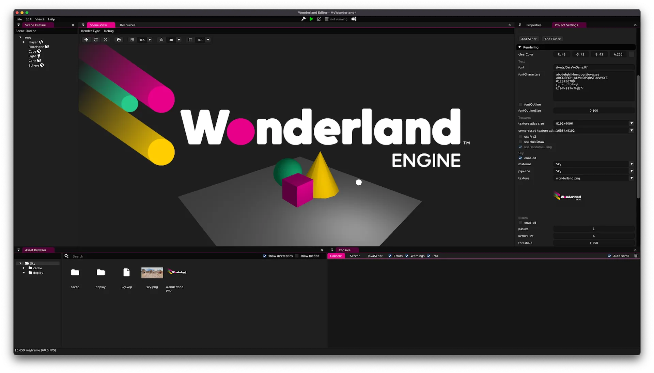Select the translate (move) gizmo tool
This screenshot has height=373, width=654.
86,40
